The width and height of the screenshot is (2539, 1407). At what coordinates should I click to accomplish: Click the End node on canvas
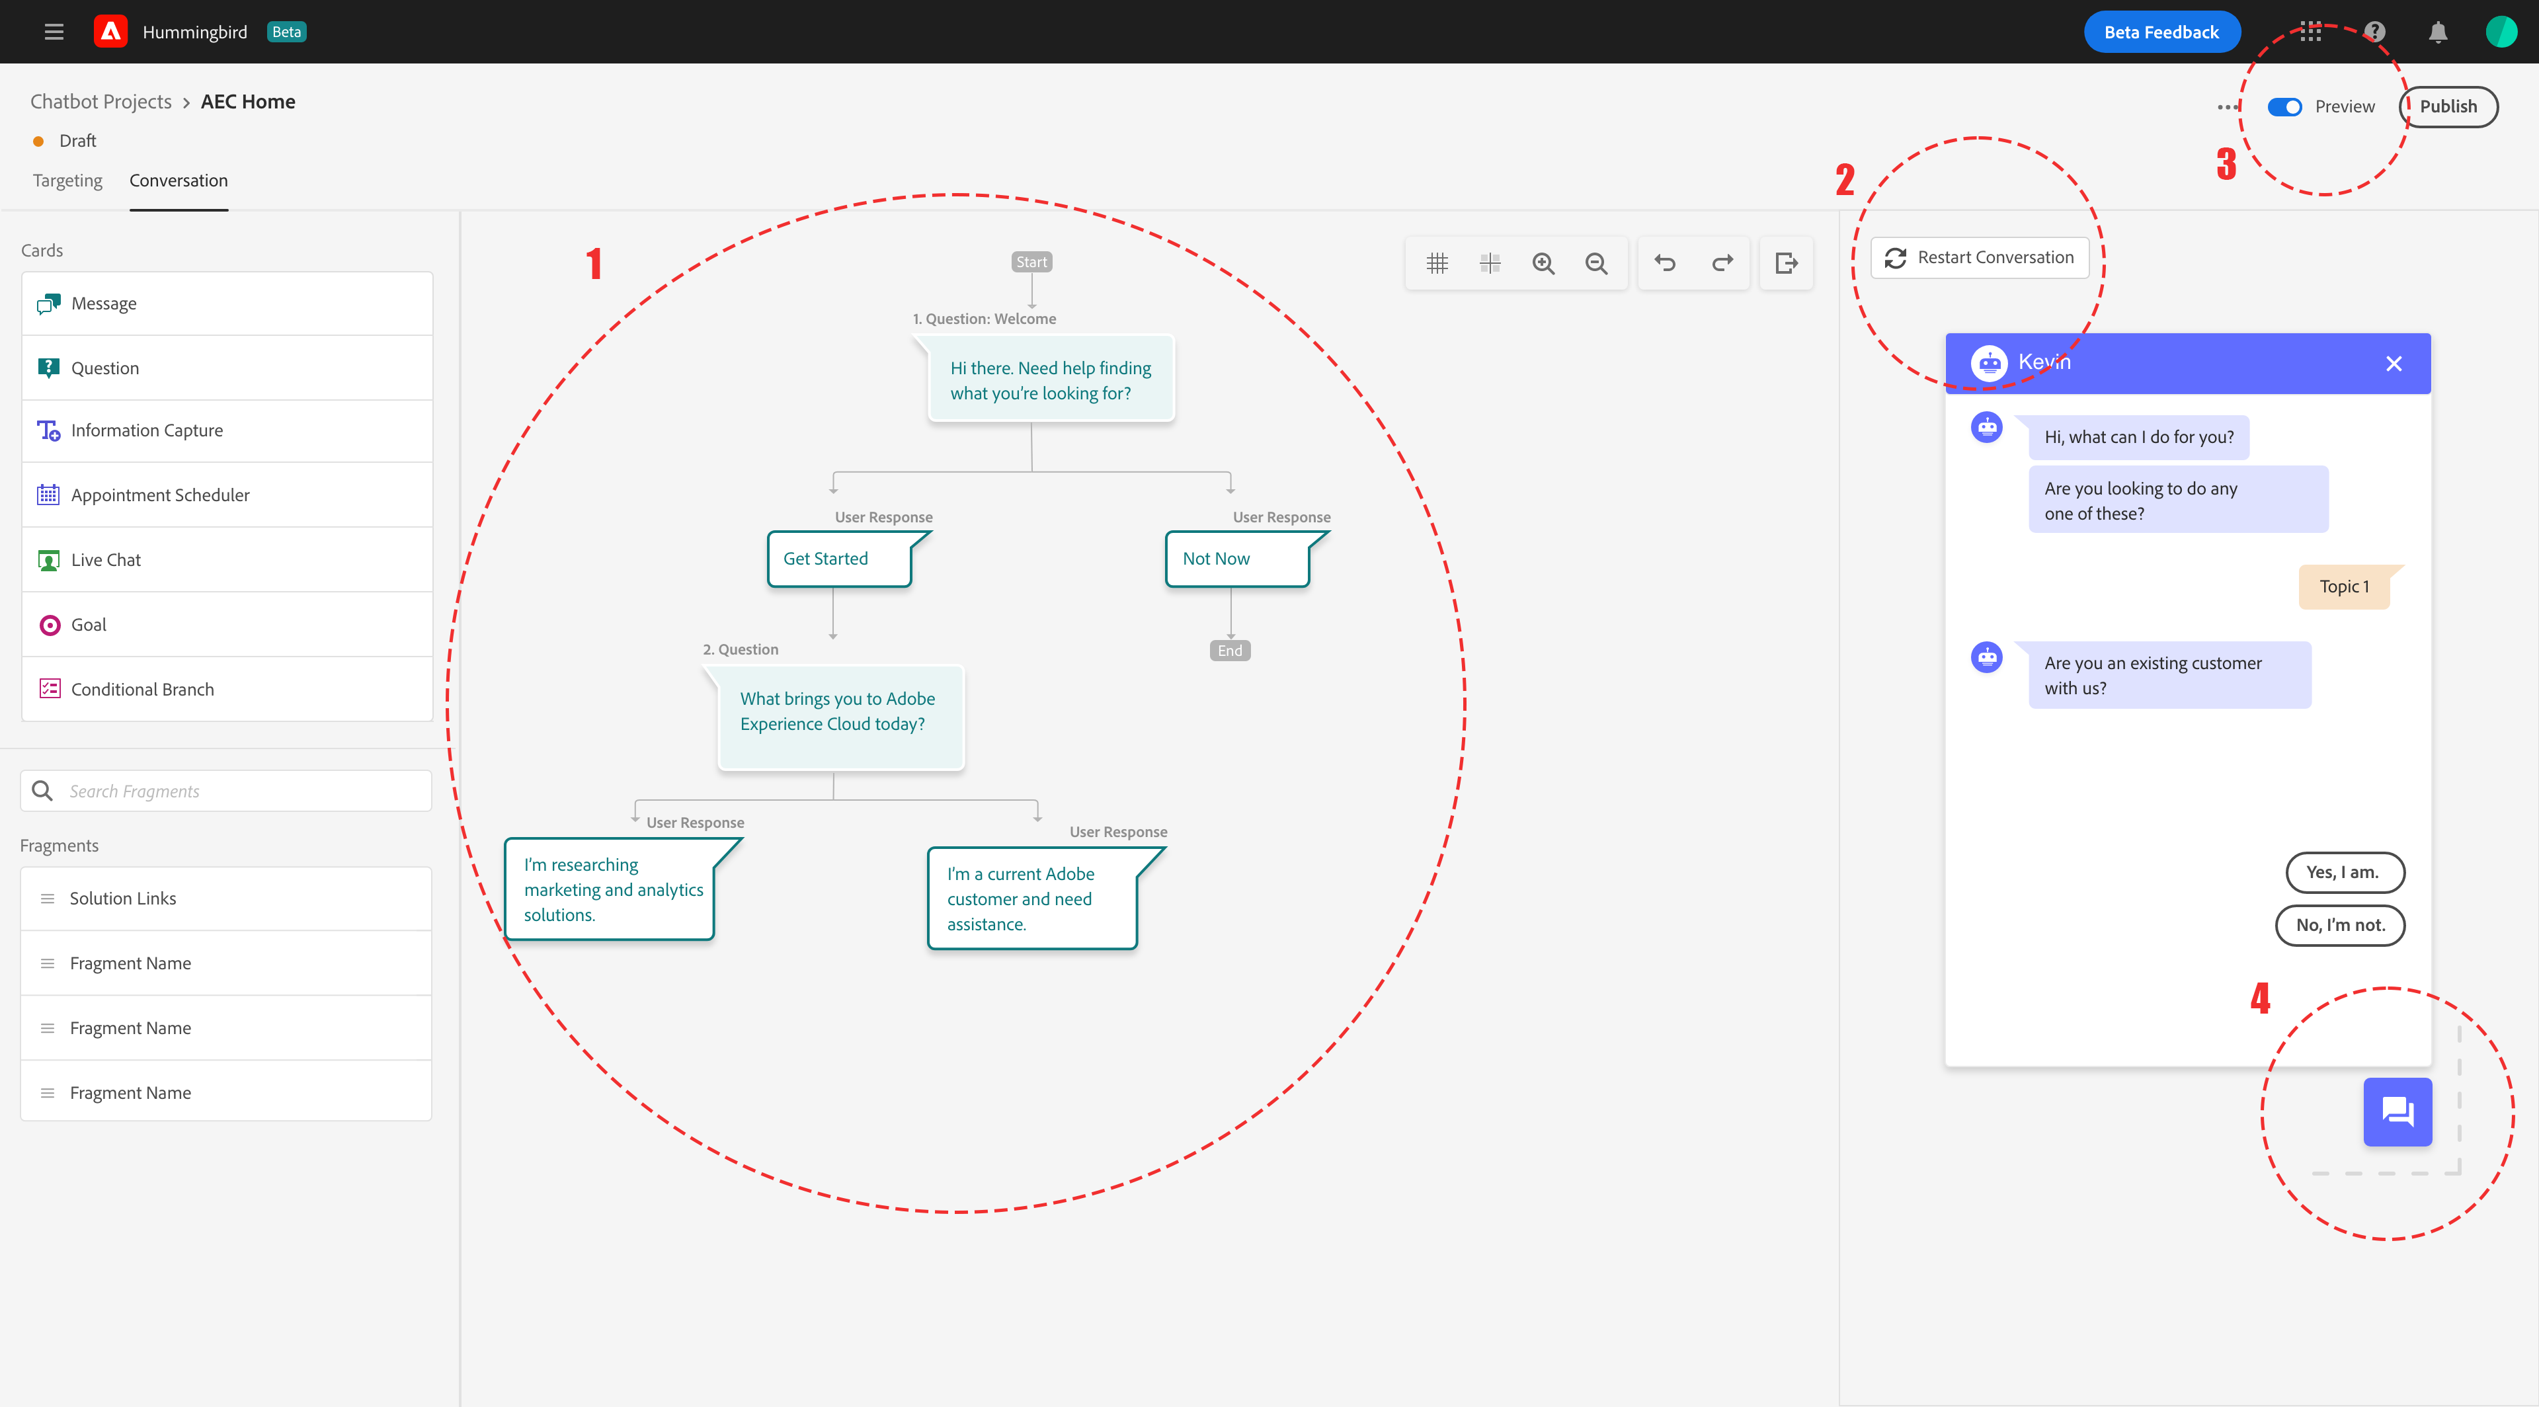(x=1230, y=651)
